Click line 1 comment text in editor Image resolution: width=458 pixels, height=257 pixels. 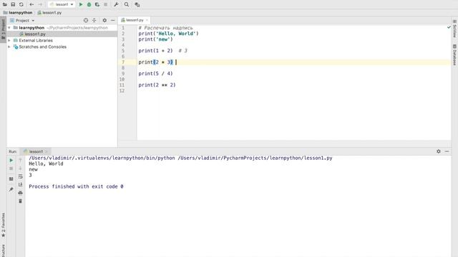pyautogui.click(x=165, y=28)
